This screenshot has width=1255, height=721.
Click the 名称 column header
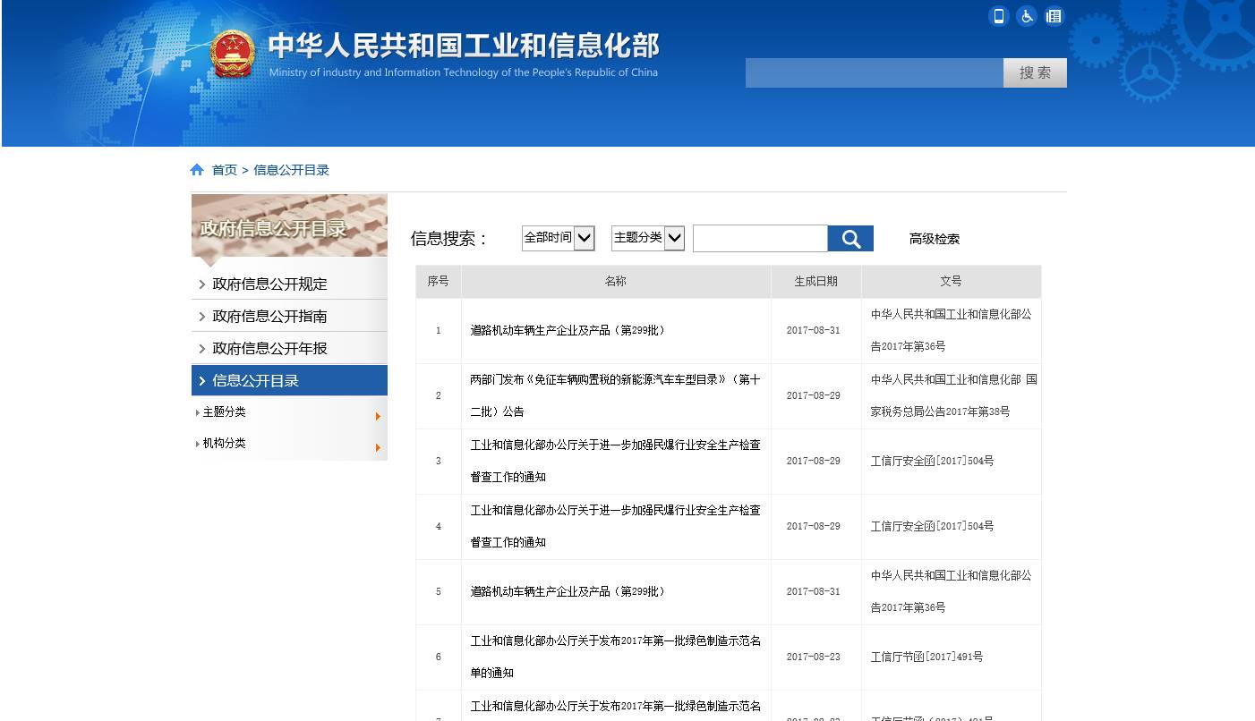tap(616, 281)
